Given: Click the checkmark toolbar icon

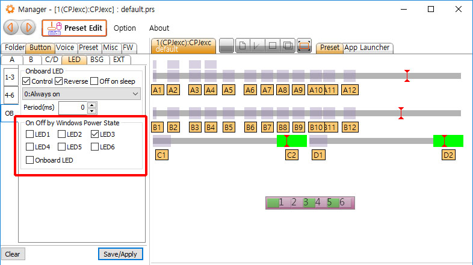Looking at the screenshot, I should tap(258, 46).
